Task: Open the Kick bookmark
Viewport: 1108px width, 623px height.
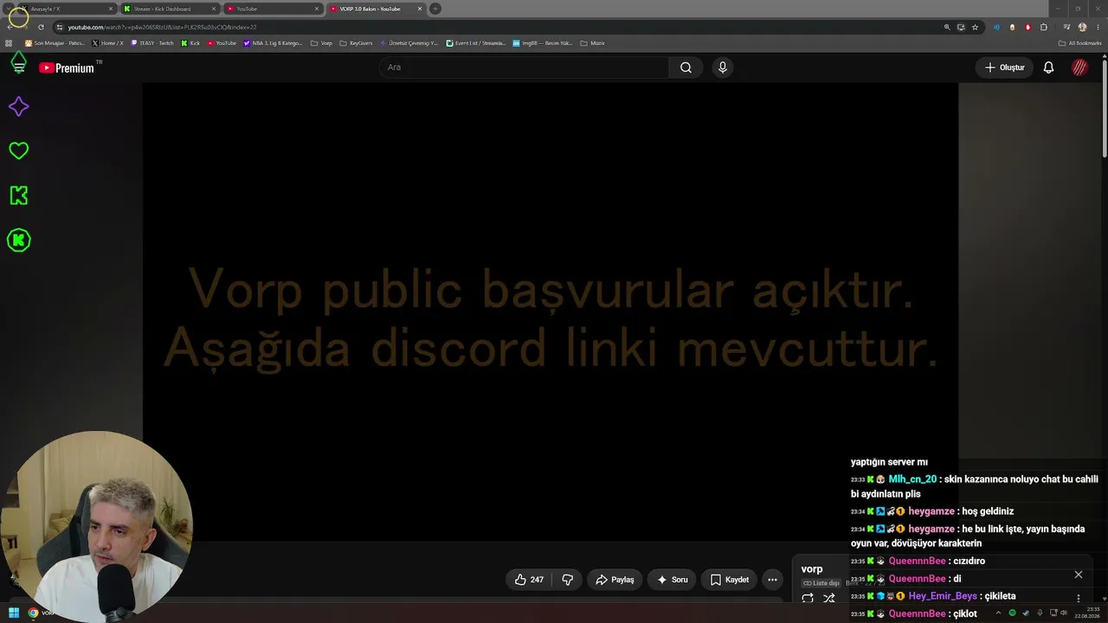Action: 190,43
